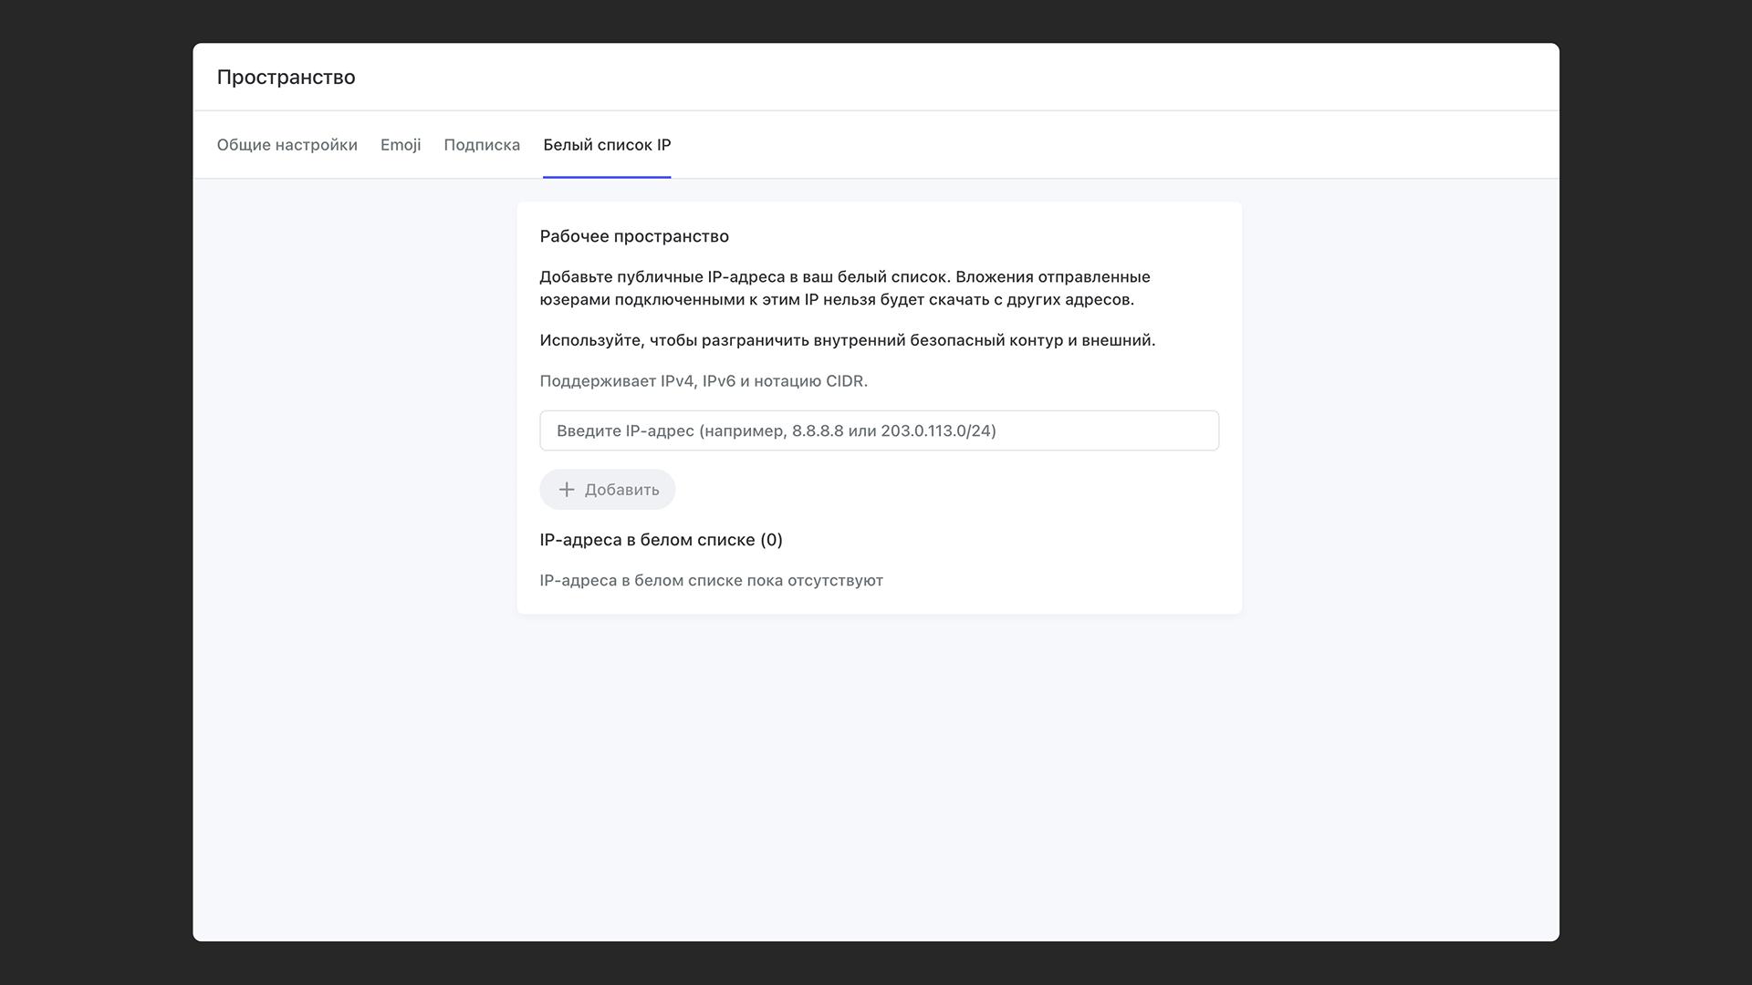Image resolution: width=1752 pixels, height=985 pixels.
Task: Switch to the Emoji tab
Action: tap(401, 145)
